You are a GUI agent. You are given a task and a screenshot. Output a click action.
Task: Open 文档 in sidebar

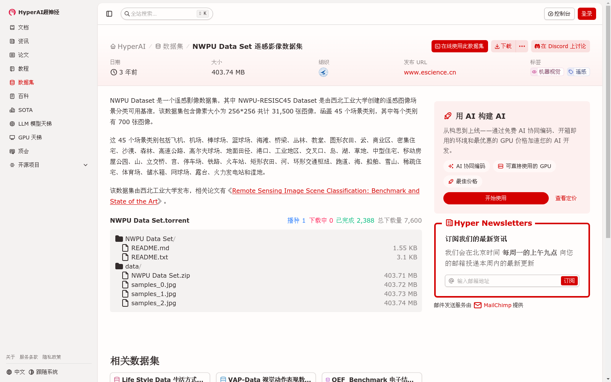[x=49, y=28]
